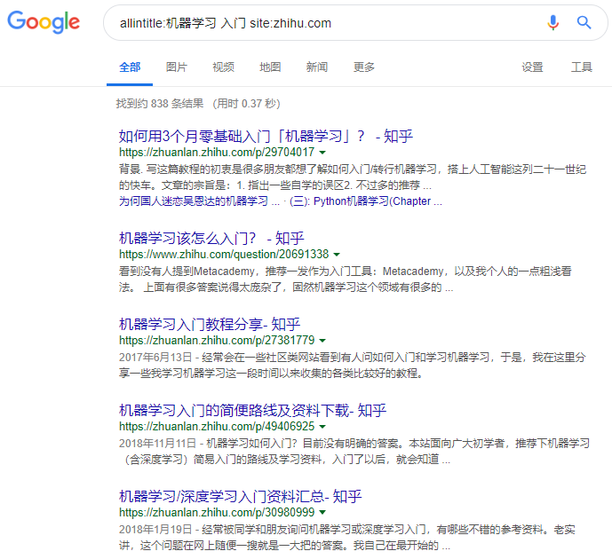Start voice search with the microphone icon

552,22
